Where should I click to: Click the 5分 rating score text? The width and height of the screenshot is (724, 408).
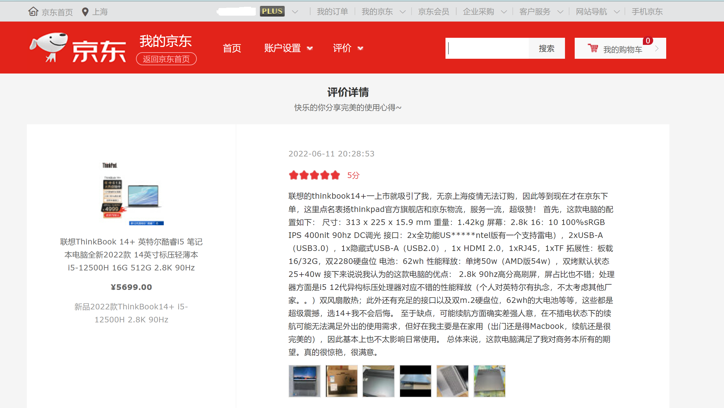tap(353, 175)
